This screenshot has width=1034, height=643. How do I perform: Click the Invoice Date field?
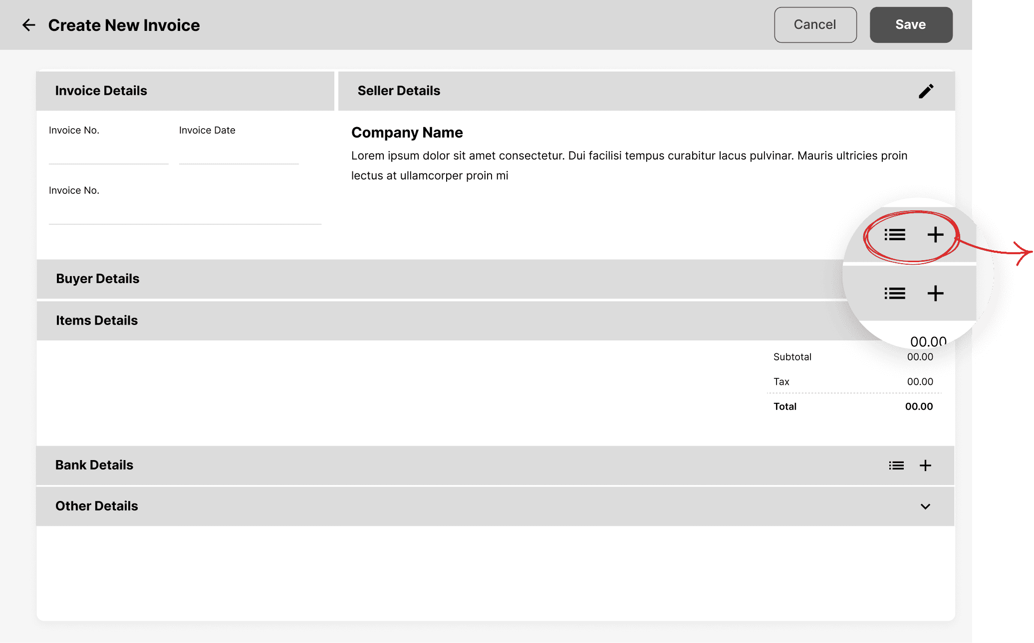[x=239, y=154]
